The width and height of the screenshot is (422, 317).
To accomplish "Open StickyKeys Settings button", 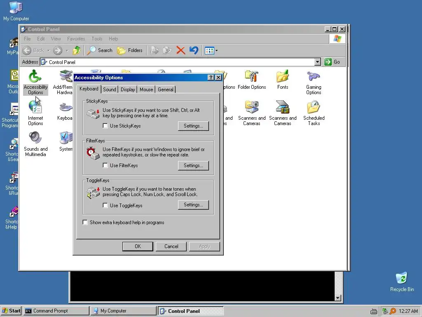I will (193, 126).
